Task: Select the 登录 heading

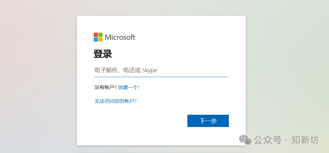Action: [103, 54]
